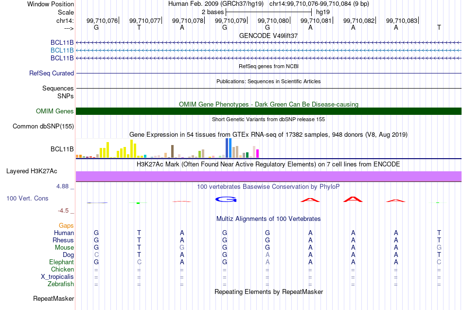Click the tallest red A conservation logo
This screenshot has height=310, width=462.
click(x=353, y=200)
